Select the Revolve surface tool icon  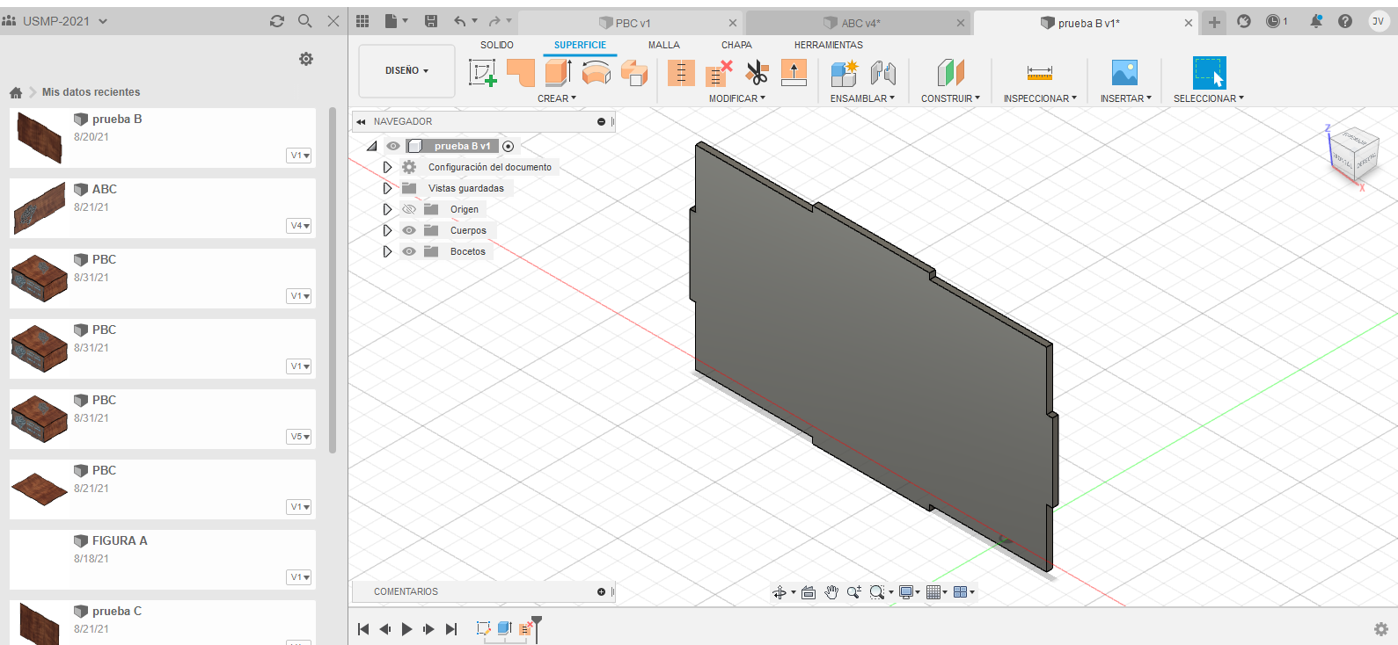click(x=597, y=72)
